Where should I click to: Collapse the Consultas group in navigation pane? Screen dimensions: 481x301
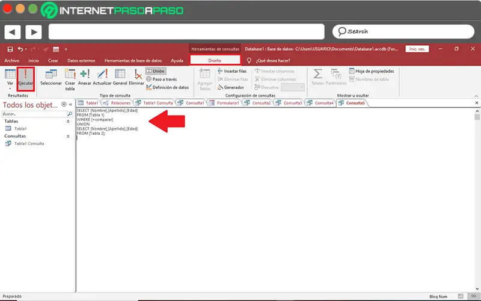[x=68, y=136]
